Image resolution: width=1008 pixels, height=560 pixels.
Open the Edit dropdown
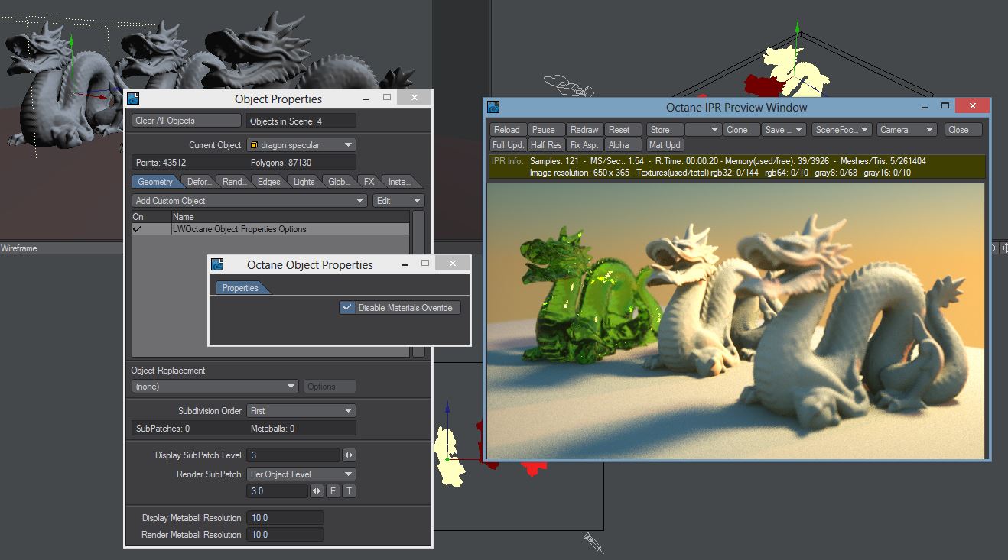point(398,201)
